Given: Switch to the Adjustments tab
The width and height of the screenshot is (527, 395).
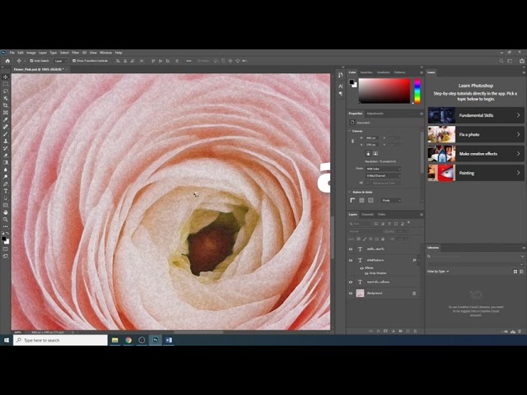Looking at the screenshot, I should (x=375, y=114).
